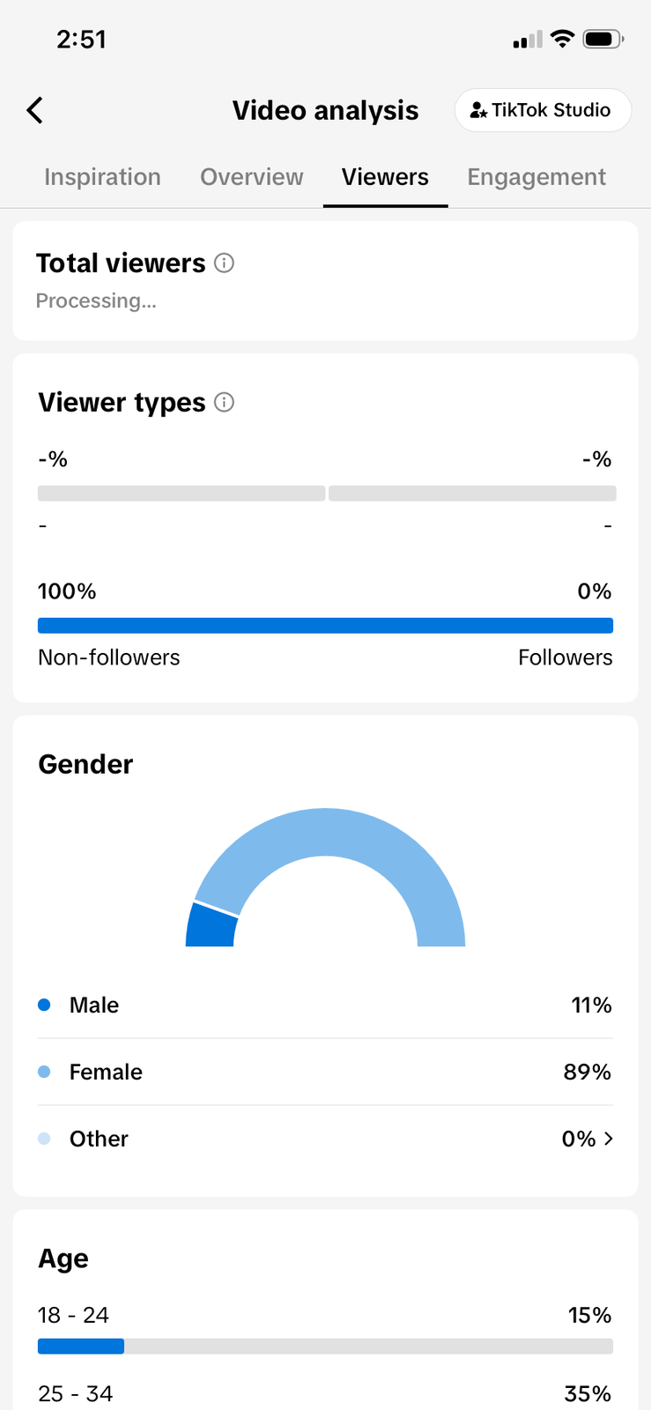Image resolution: width=651 pixels, height=1410 pixels.
Task: Tap the Followers label
Action: (565, 657)
